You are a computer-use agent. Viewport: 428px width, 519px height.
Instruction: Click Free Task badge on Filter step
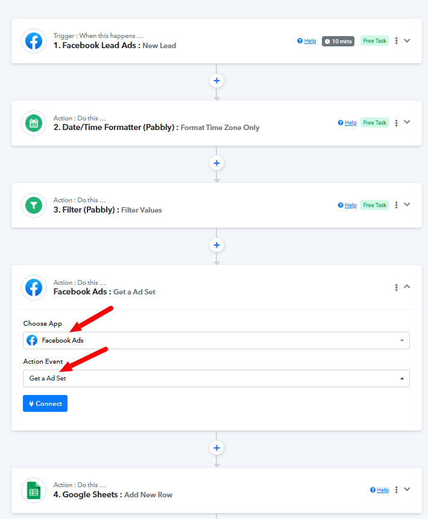[374, 205]
